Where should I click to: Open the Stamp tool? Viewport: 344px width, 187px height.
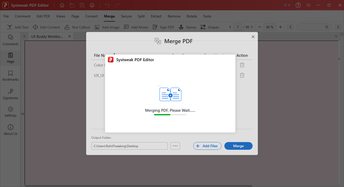pyautogui.click(x=187, y=27)
